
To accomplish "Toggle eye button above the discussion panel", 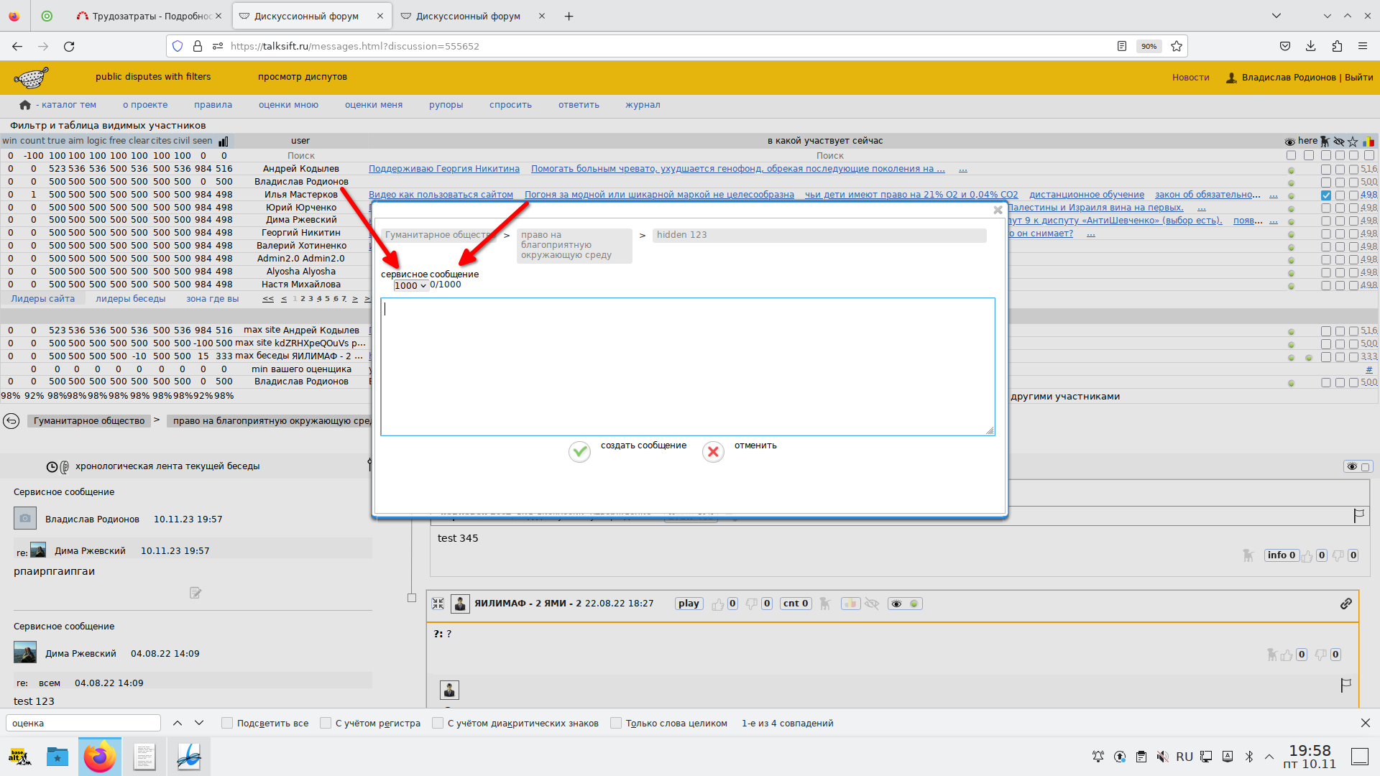I will pos(1358,467).
